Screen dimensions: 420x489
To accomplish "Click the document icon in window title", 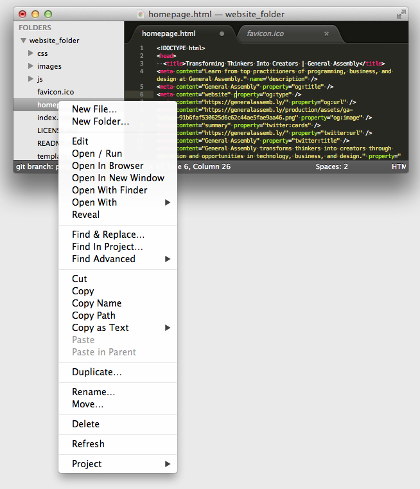I will point(141,14).
